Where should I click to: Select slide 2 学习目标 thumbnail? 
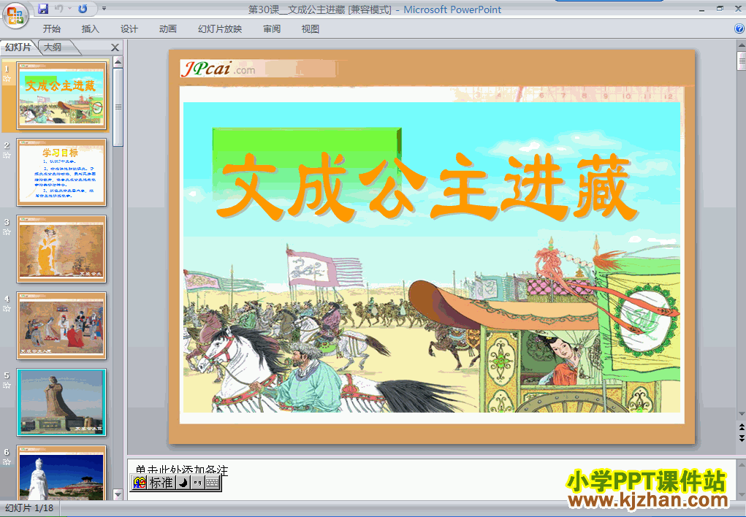(61, 172)
